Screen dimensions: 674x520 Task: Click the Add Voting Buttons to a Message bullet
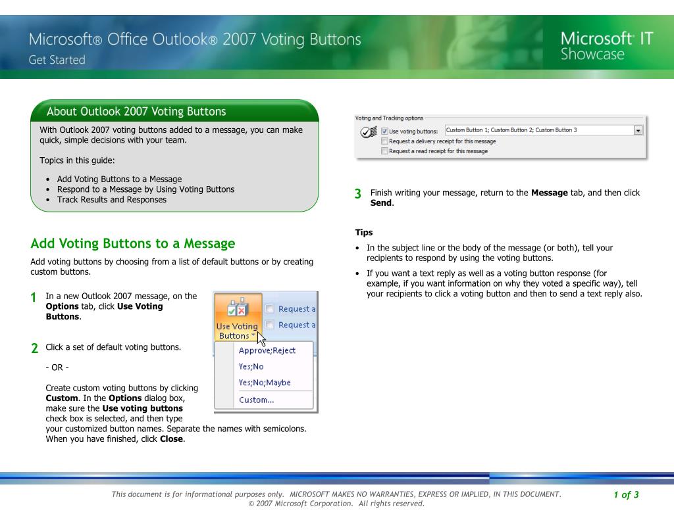119,179
